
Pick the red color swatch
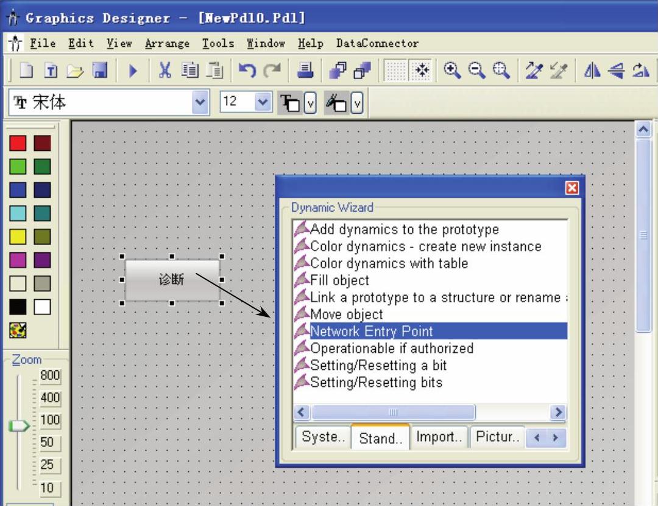pyautogui.click(x=18, y=143)
